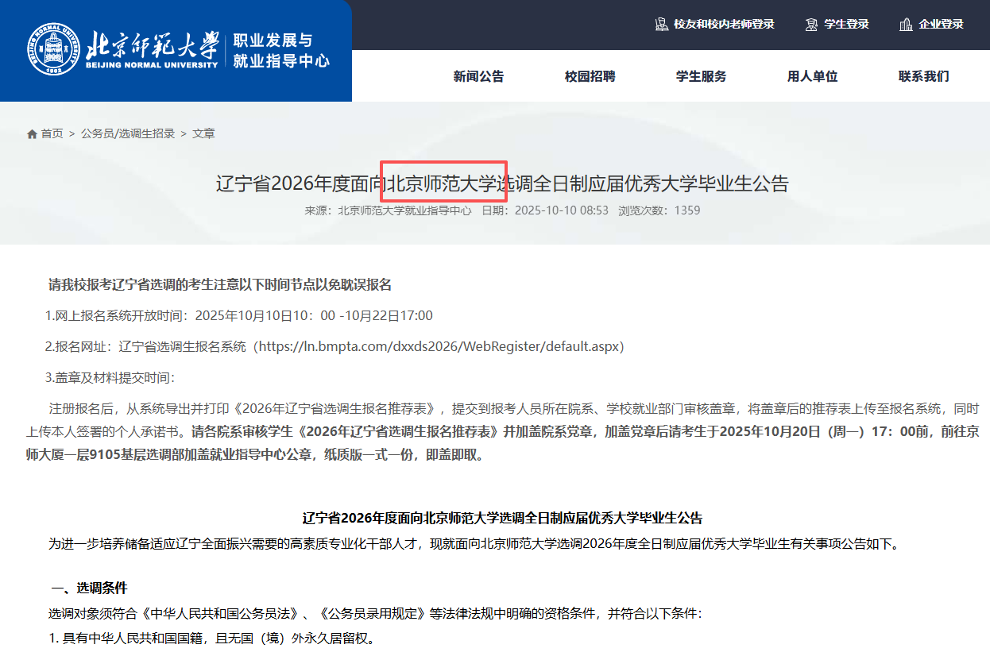990x656 pixels.
Task: Go to the 学生服务 navigation item
Action: [x=701, y=76]
